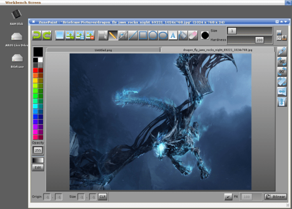Click the green Undo arrow

pyautogui.click(x=37, y=35)
